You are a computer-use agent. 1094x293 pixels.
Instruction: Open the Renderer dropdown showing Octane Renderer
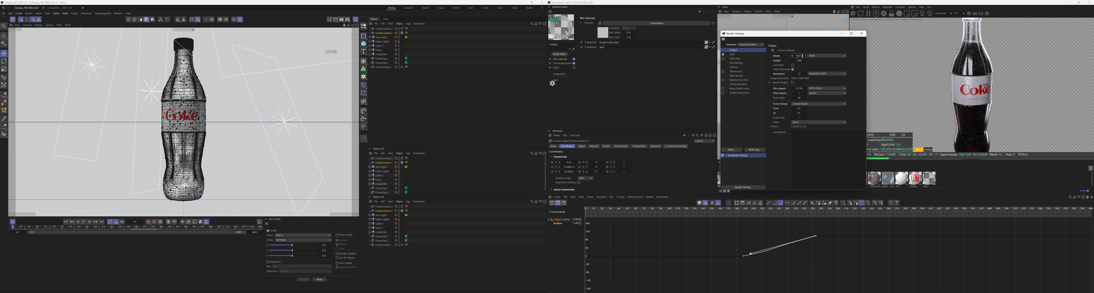pyautogui.click(x=751, y=45)
